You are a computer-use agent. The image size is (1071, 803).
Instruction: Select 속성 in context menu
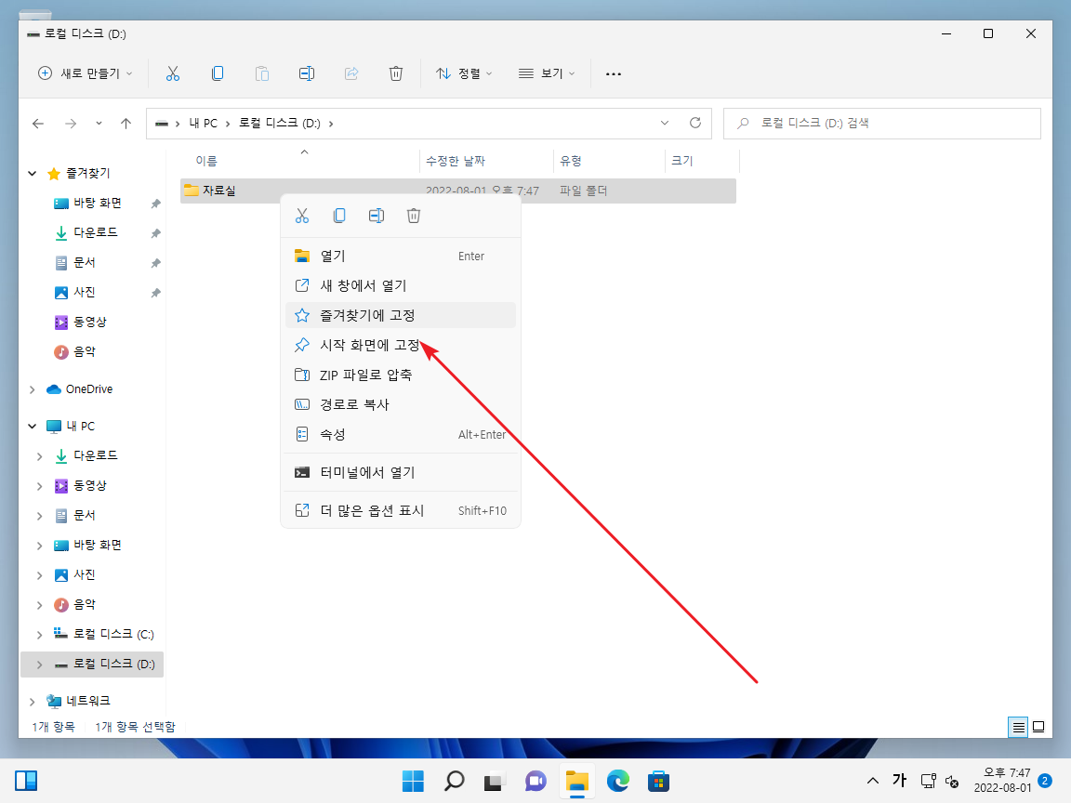click(x=401, y=434)
